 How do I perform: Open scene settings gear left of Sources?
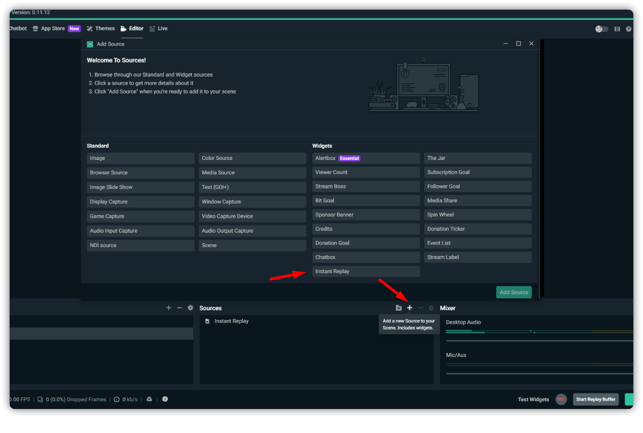coord(190,308)
